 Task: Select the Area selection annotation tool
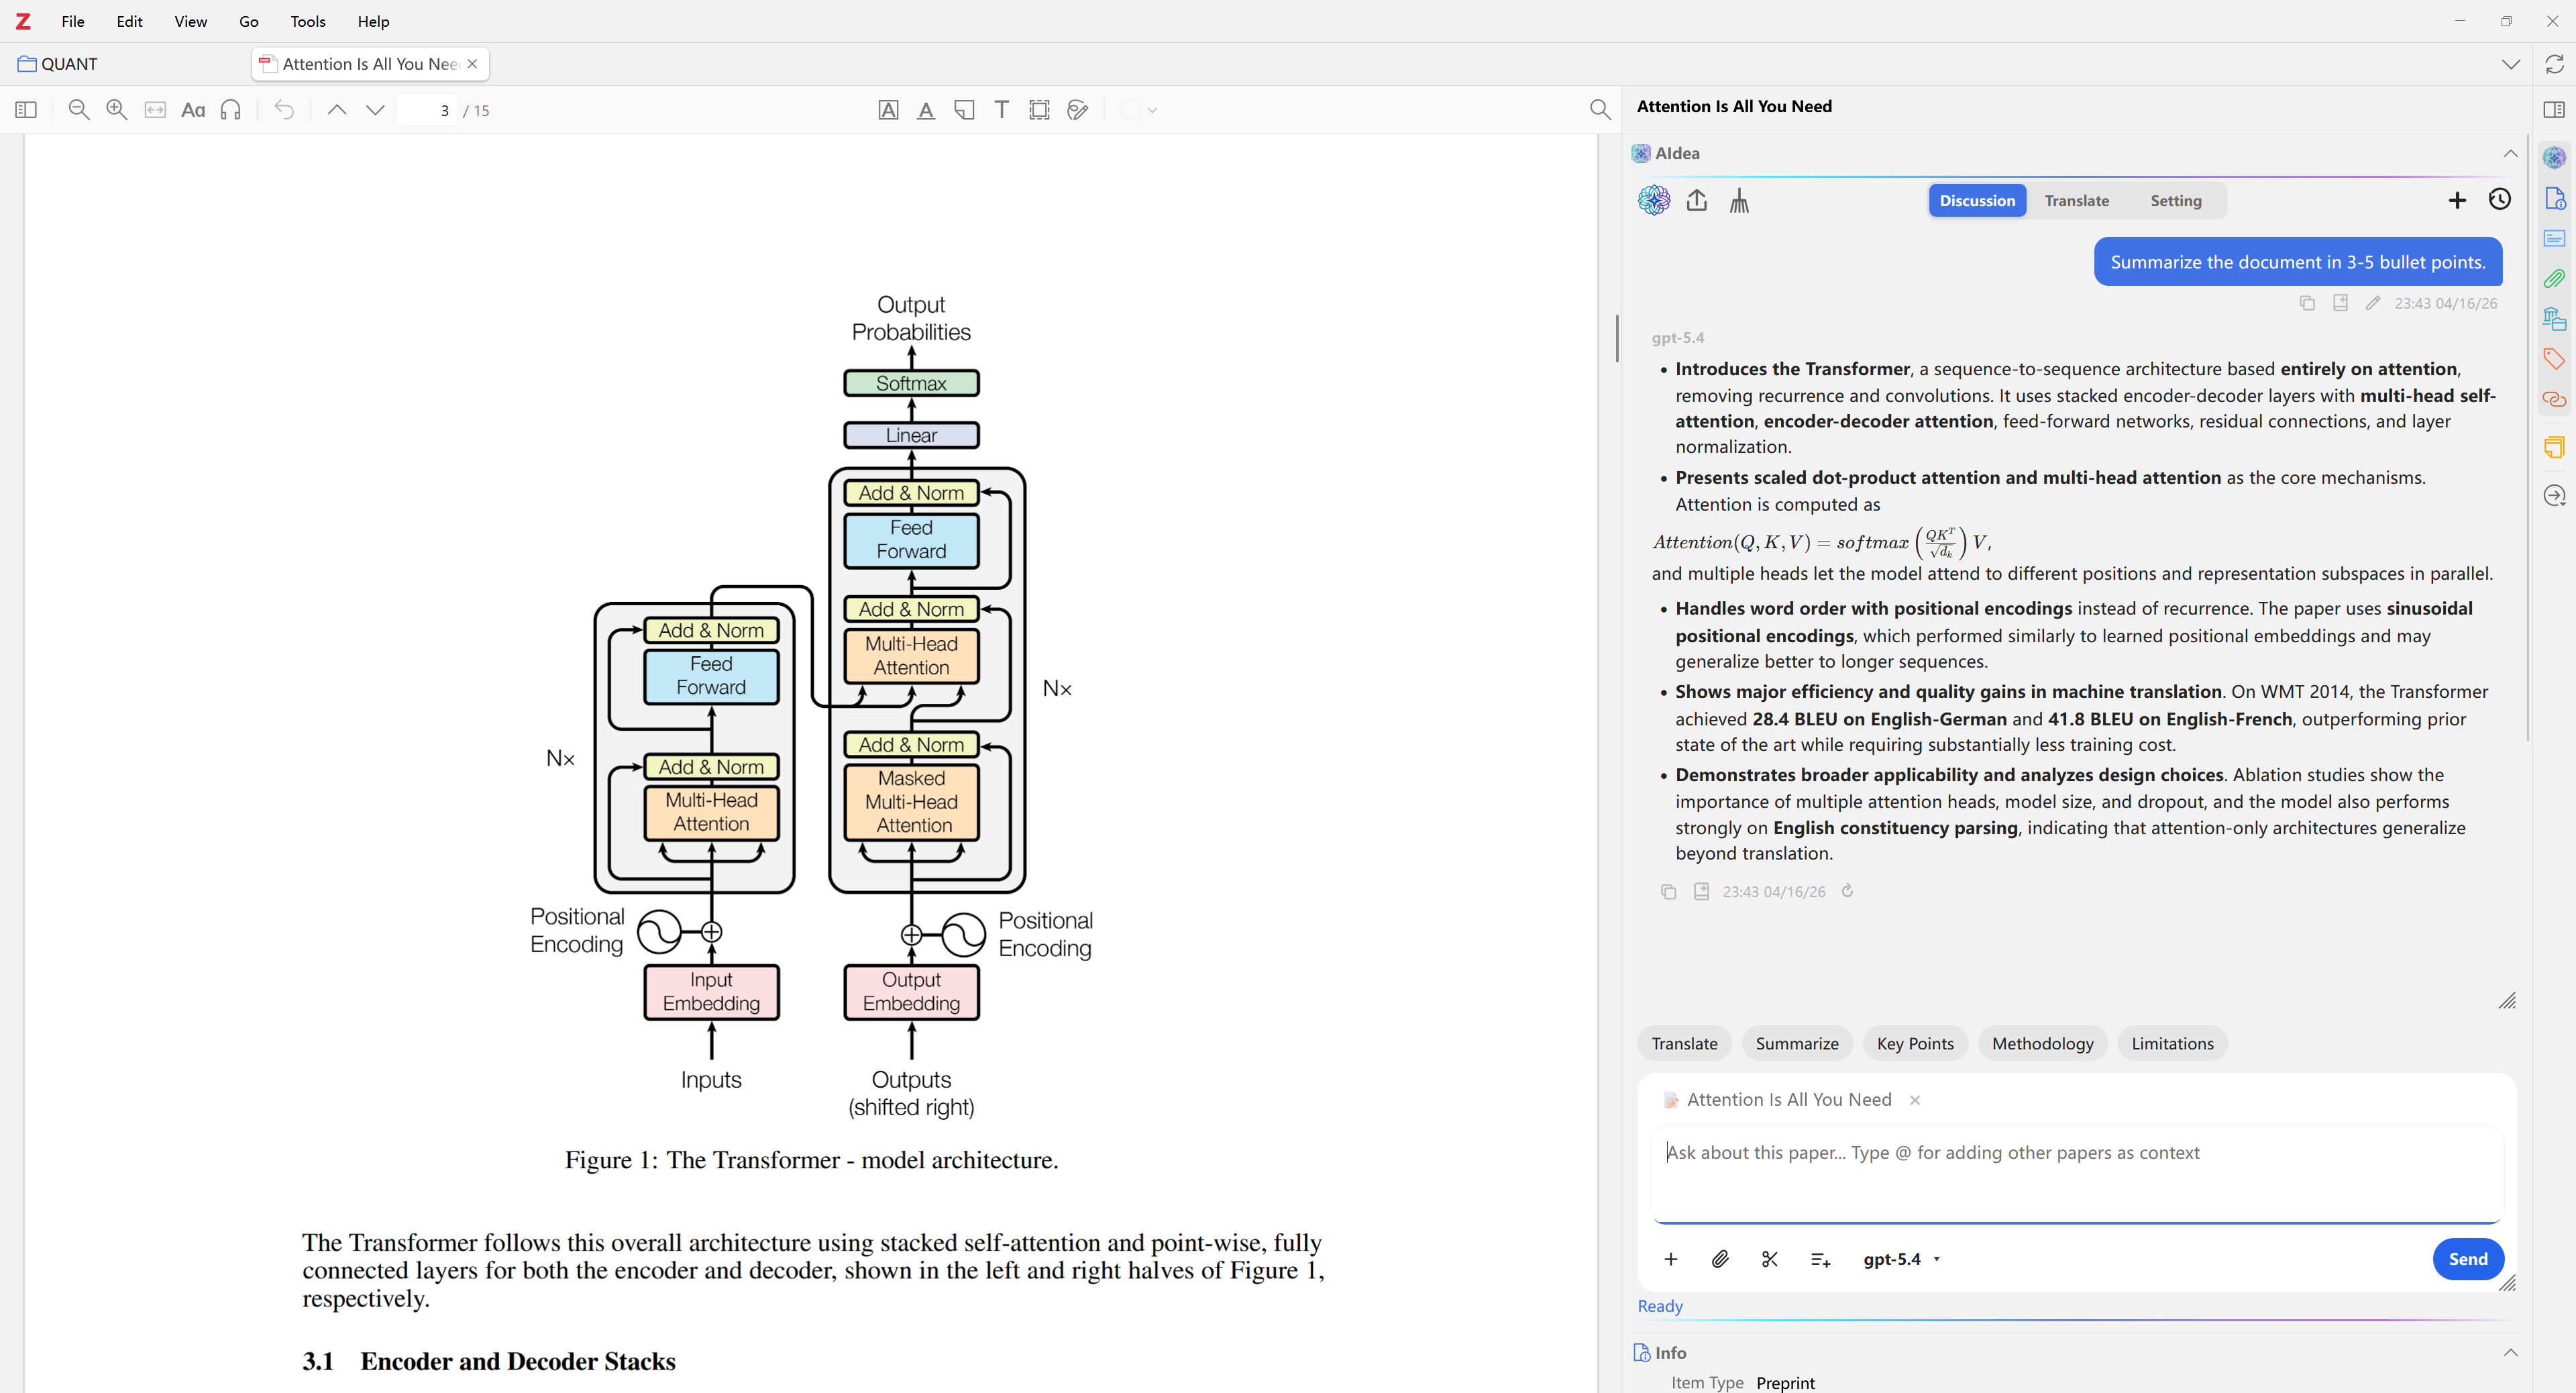1040,110
